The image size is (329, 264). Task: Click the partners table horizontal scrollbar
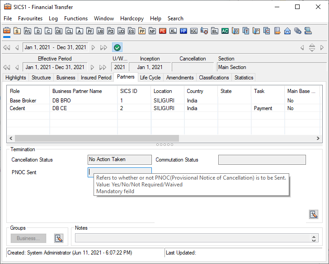tap(96, 138)
